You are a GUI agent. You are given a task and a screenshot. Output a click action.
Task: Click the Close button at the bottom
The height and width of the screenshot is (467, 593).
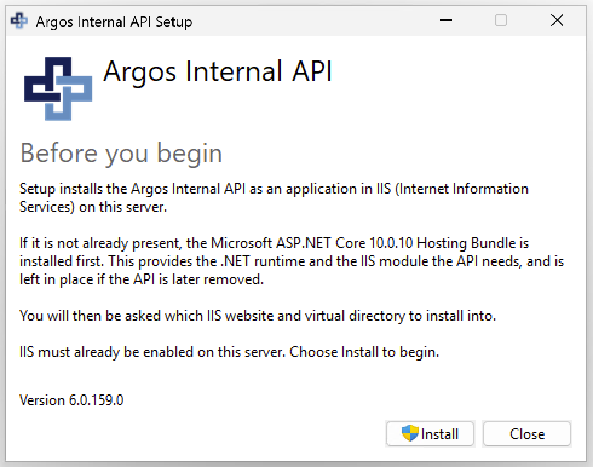(527, 434)
